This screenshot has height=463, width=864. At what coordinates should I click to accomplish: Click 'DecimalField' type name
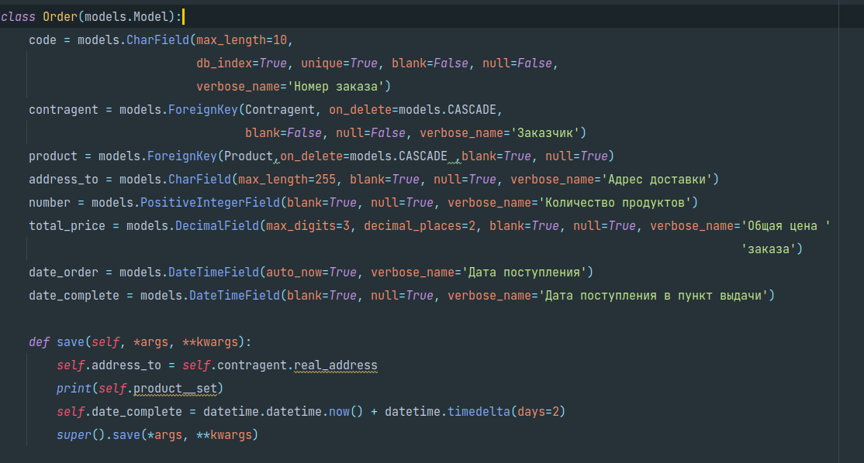coord(217,225)
